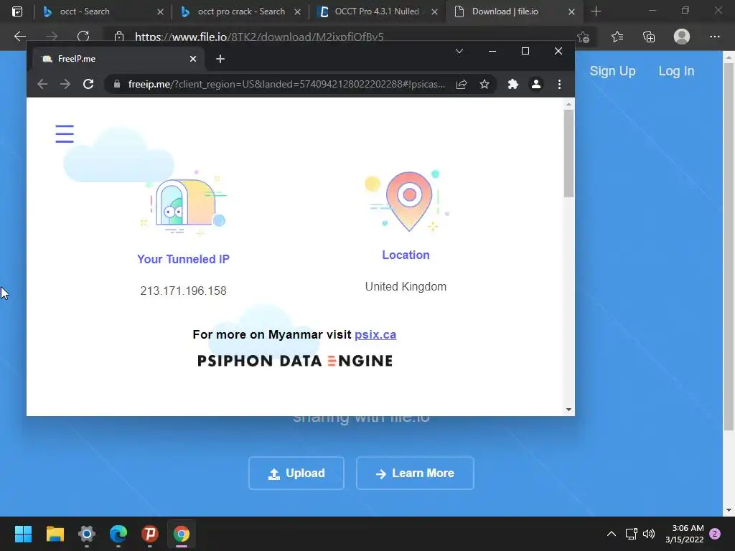This screenshot has width=735, height=551.
Task: Open Chrome extensions puzzle icon
Action: [512, 84]
